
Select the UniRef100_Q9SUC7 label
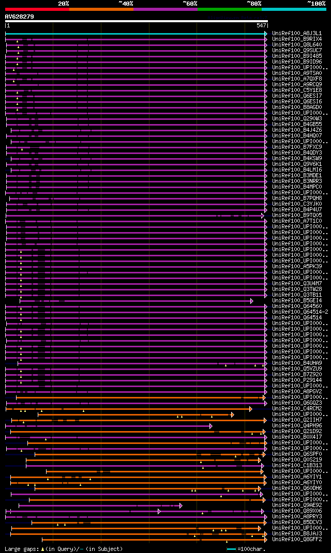(x=297, y=51)
